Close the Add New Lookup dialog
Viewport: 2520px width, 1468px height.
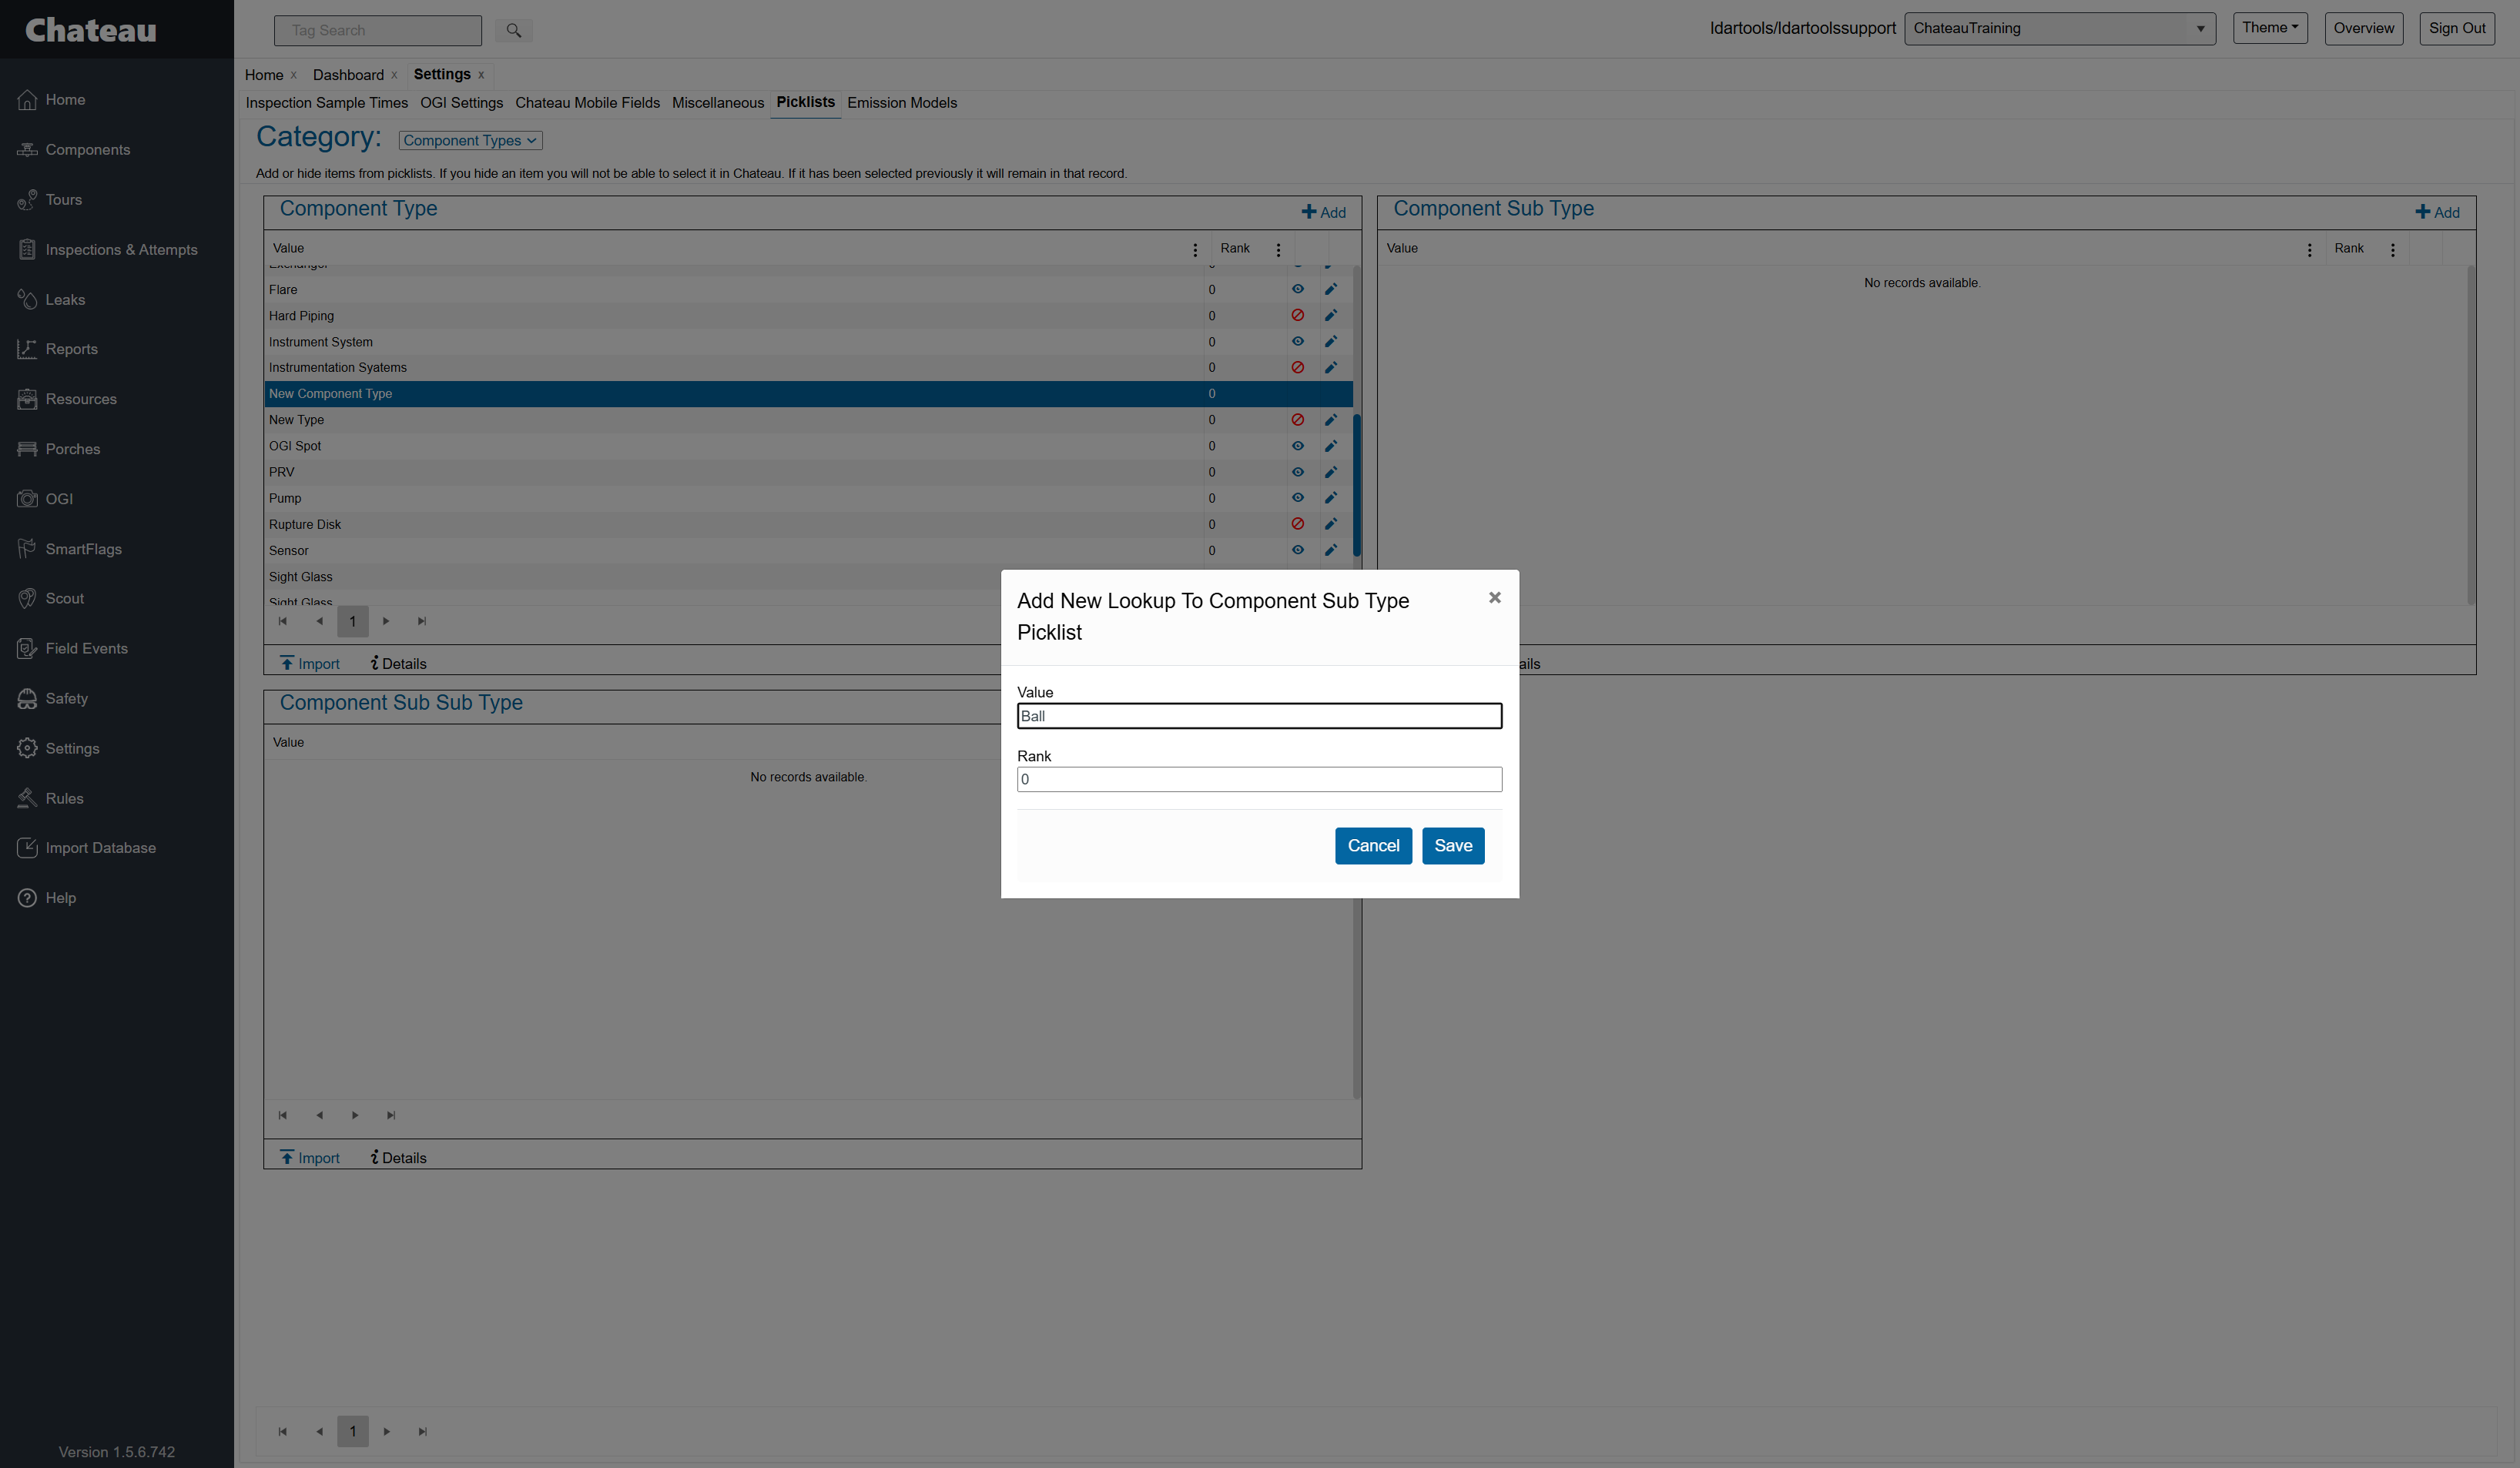click(x=1494, y=597)
